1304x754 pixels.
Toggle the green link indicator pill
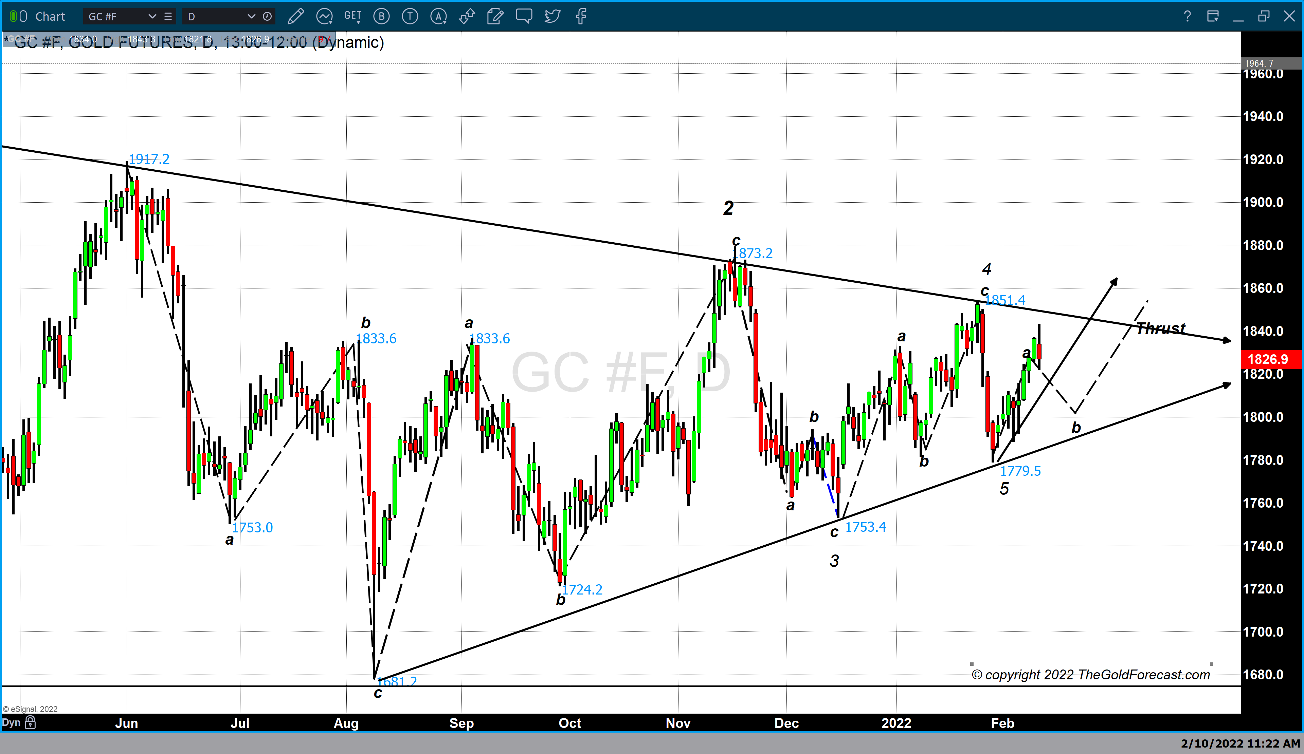[x=14, y=17]
